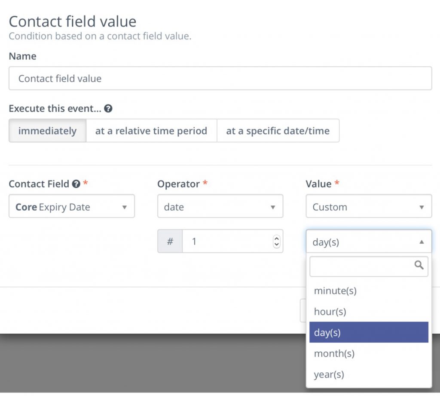Viewport: 440px width, 399px height.
Task: Click the search magnifier icon in dropdown
Action: point(419,265)
